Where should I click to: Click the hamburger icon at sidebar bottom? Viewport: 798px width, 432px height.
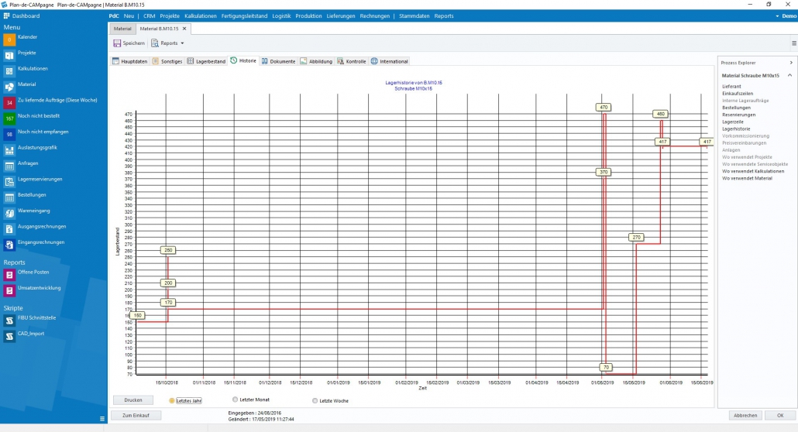pos(102,419)
